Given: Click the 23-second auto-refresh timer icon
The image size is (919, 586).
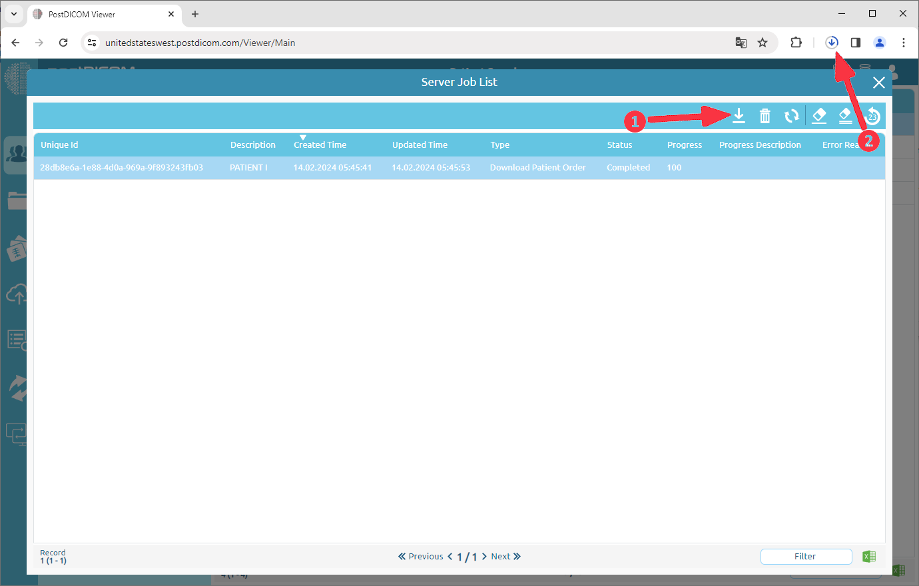Looking at the screenshot, I should pyautogui.click(x=871, y=115).
